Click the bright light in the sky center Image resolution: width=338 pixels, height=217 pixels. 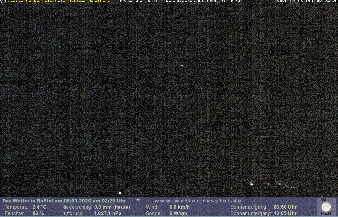[182, 65]
